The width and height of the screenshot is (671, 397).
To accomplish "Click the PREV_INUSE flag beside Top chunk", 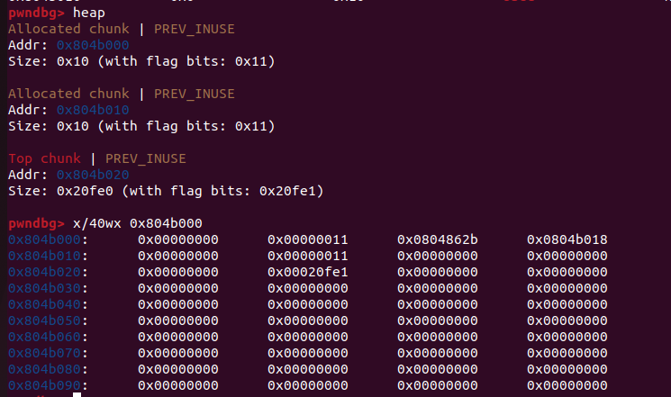I will click(145, 158).
